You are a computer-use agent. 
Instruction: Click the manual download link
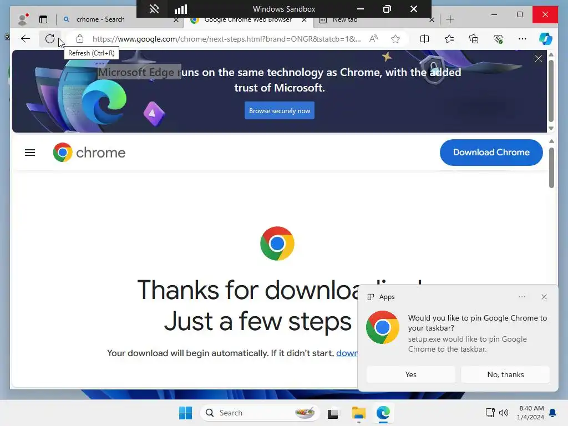pos(347,353)
